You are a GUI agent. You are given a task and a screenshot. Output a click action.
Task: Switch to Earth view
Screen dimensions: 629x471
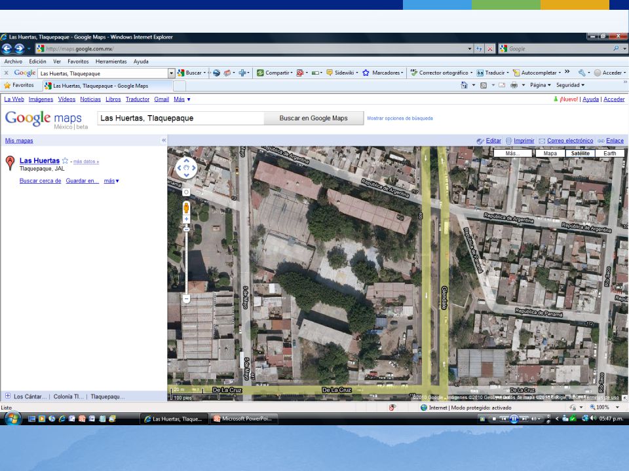610,153
